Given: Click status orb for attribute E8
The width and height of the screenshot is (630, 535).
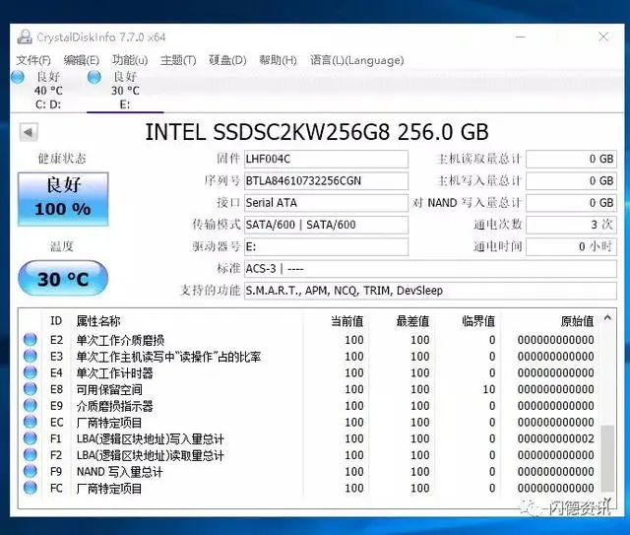Looking at the screenshot, I should click(x=31, y=389).
